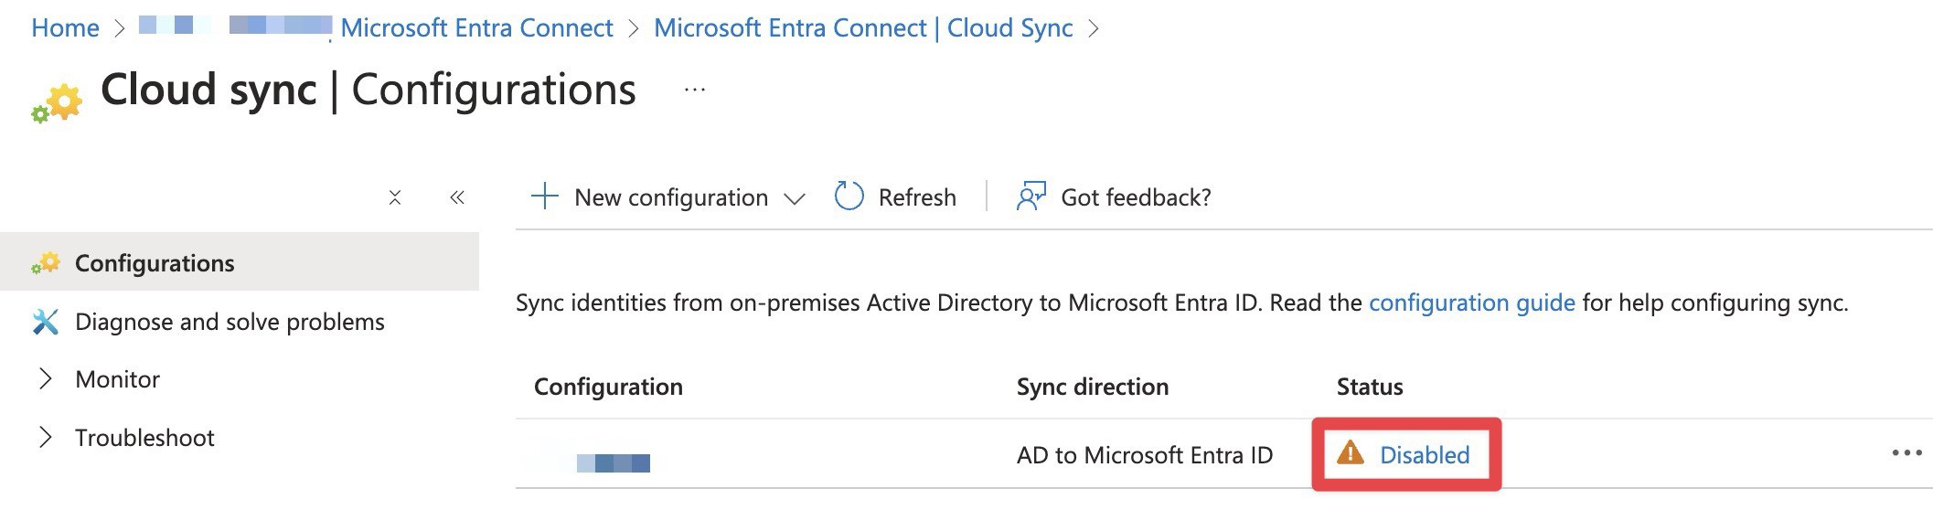Expand the Troubleshoot section chevron
Viewport: 1933px width, 510px height.
pyautogui.click(x=45, y=438)
